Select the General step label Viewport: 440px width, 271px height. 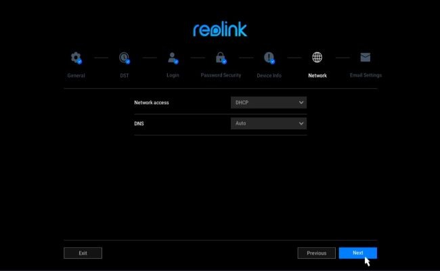76,75
